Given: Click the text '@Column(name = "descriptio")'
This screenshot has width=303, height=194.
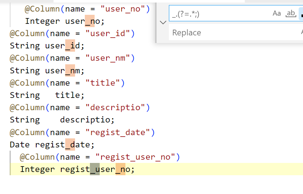Looking at the screenshot, I should pyautogui.click(x=80, y=108).
